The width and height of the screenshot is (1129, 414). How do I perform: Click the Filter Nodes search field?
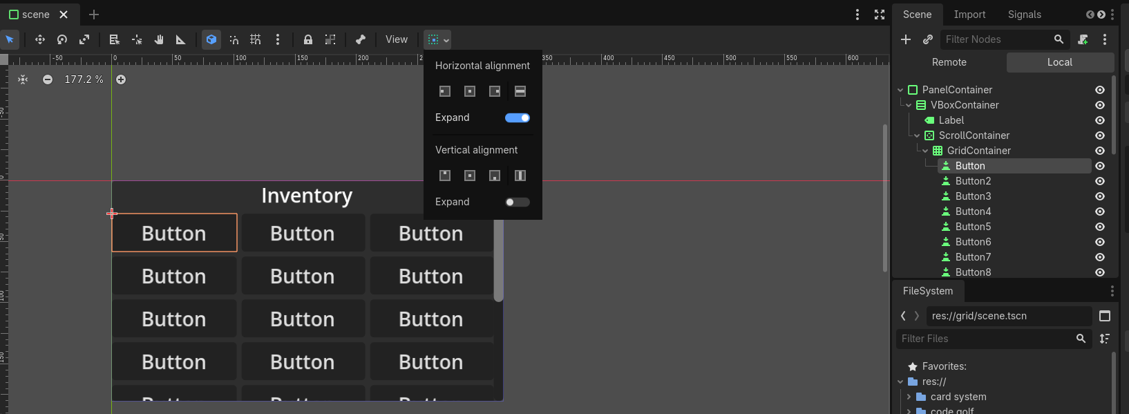pyautogui.click(x=995, y=39)
